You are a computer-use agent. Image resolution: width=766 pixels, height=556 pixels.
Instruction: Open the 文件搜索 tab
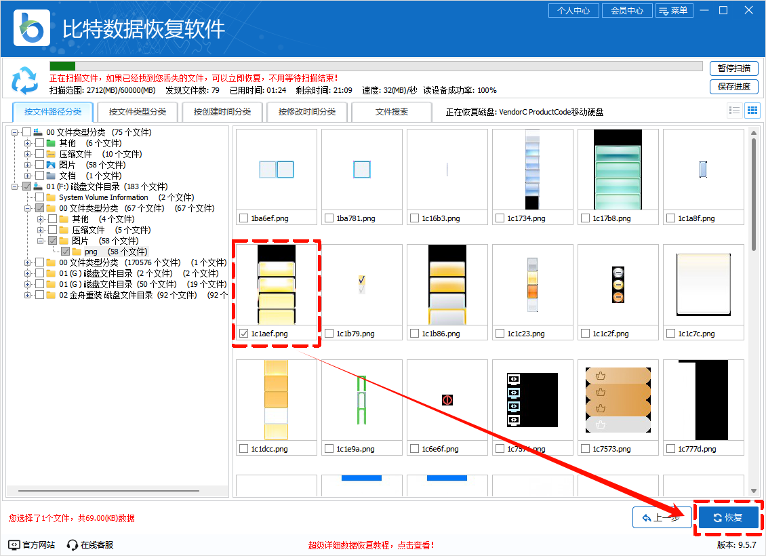point(391,112)
